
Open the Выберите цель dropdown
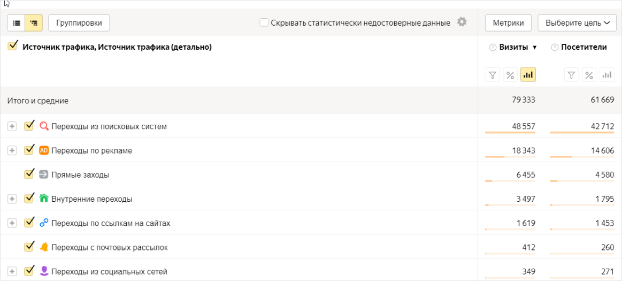[577, 23]
